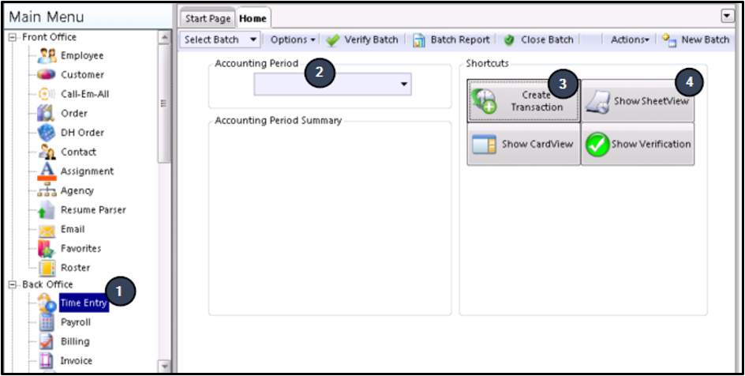Click the Customer text in Front Office
This screenshot has width=745, height=376.
(82, 74)
